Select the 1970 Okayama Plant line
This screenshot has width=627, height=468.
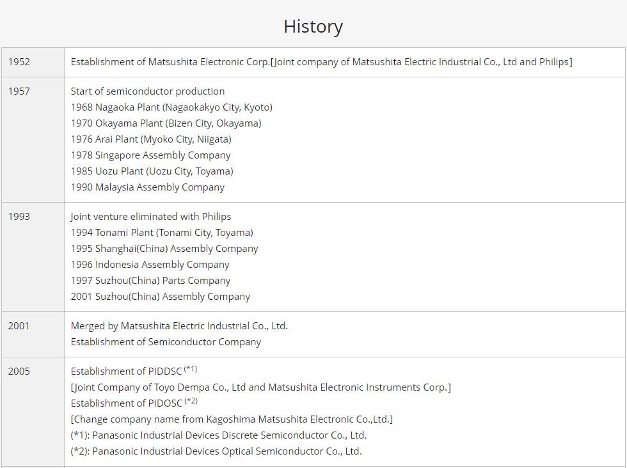pos(166,123)
